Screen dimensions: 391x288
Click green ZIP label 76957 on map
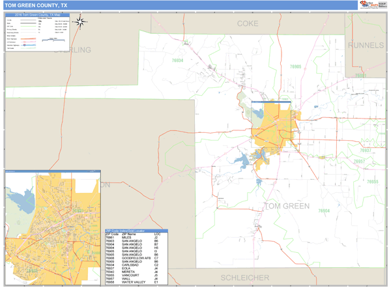[359, 162]
